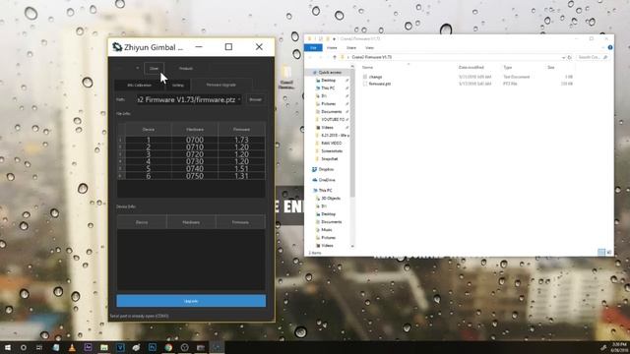Click the blue Upgrade button
The width and height of the screenshot is (630, 354).
[191, 301]
